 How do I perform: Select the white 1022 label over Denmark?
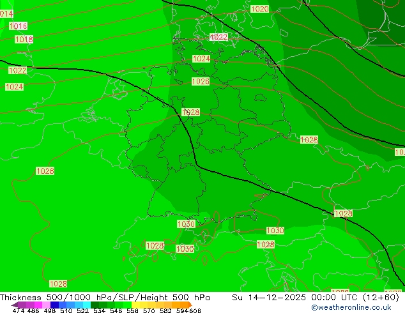pyautogui.click(x=218, y=37)
